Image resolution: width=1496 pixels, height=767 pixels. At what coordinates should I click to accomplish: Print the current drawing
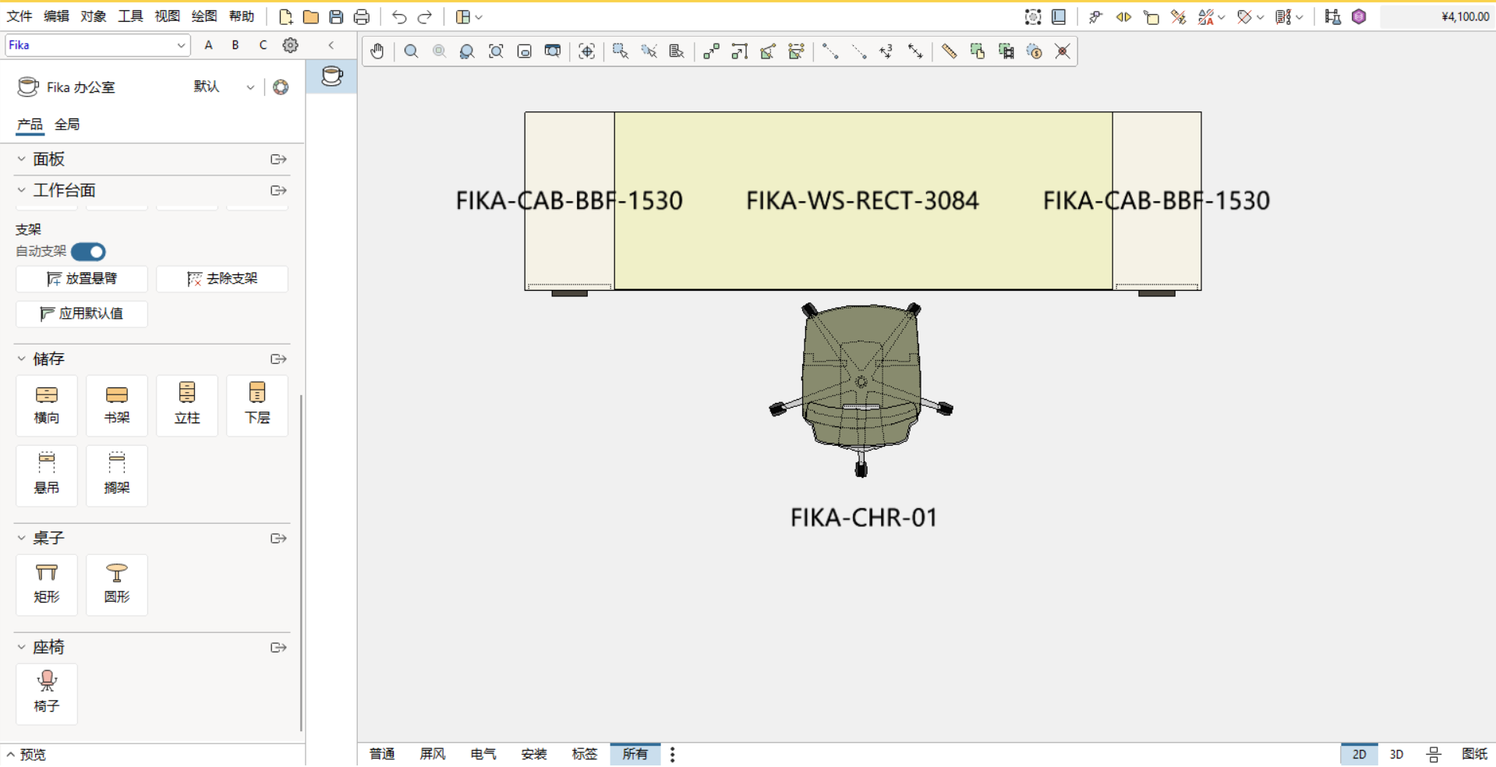click(362, 16)
